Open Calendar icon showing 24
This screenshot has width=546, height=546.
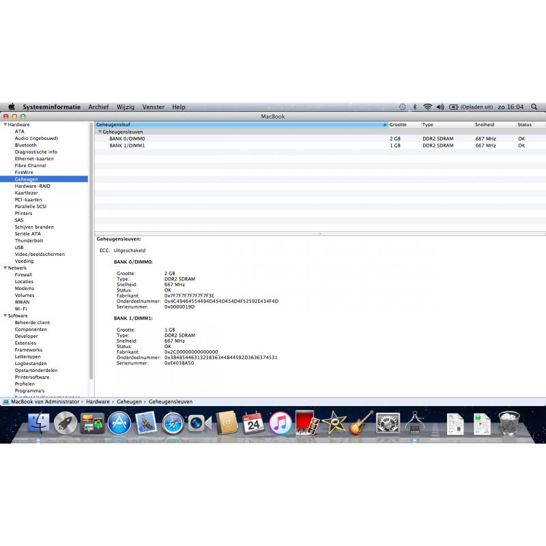pos(253,422)
